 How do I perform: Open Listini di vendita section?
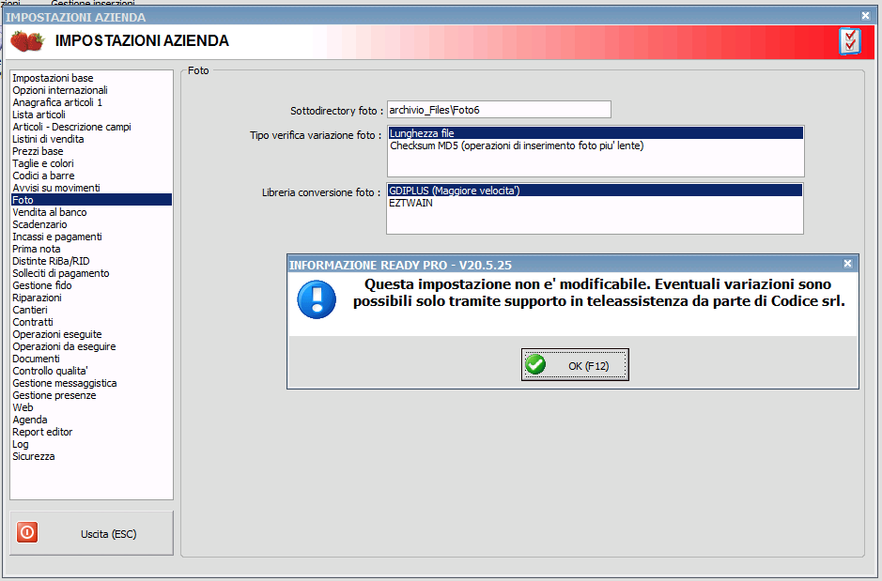click(x=92, y=139)
